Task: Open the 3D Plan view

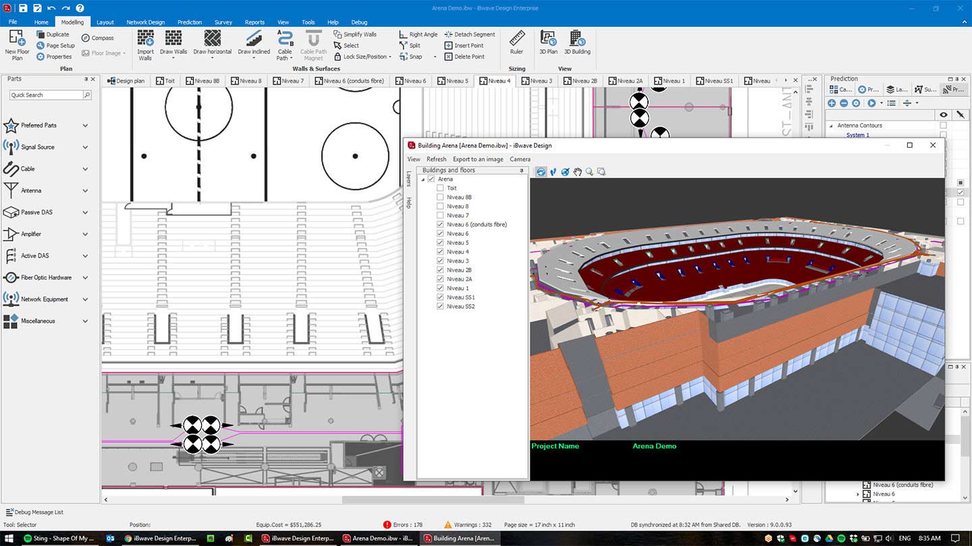Action: pyautogui.click(x=548, y=42)
